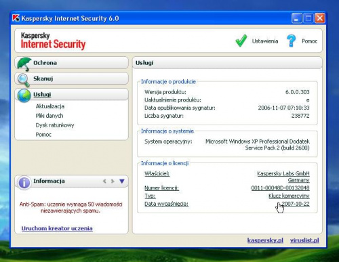The image size is (339, 262).
Task: Click the System operacyjny label
Action: coord(168,141)
